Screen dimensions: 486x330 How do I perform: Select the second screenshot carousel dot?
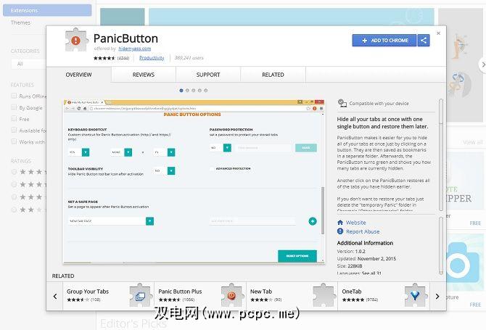(187, 91)
